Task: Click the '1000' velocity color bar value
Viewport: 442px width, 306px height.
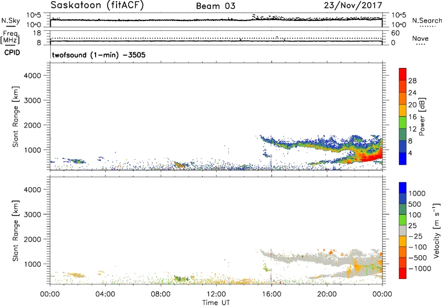Action: pyautogui.click(x=417, y=193)
